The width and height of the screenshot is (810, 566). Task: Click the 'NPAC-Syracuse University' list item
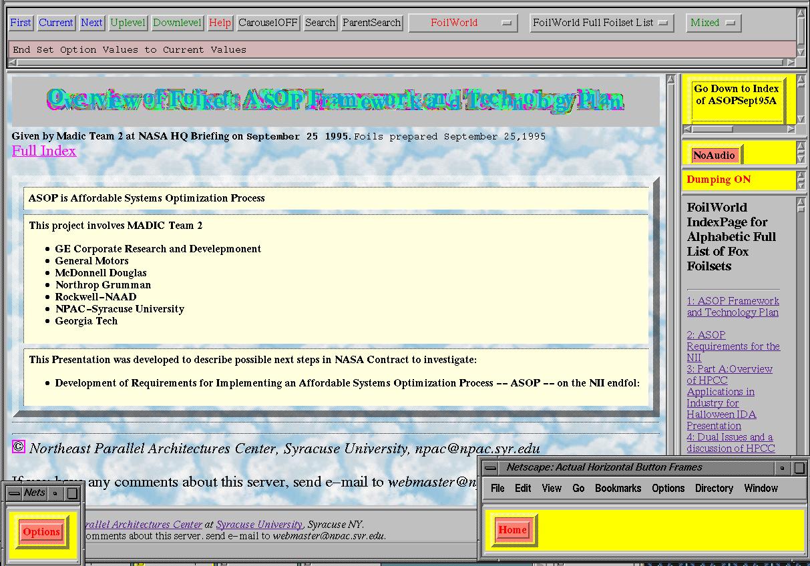(x=120, y=309)
